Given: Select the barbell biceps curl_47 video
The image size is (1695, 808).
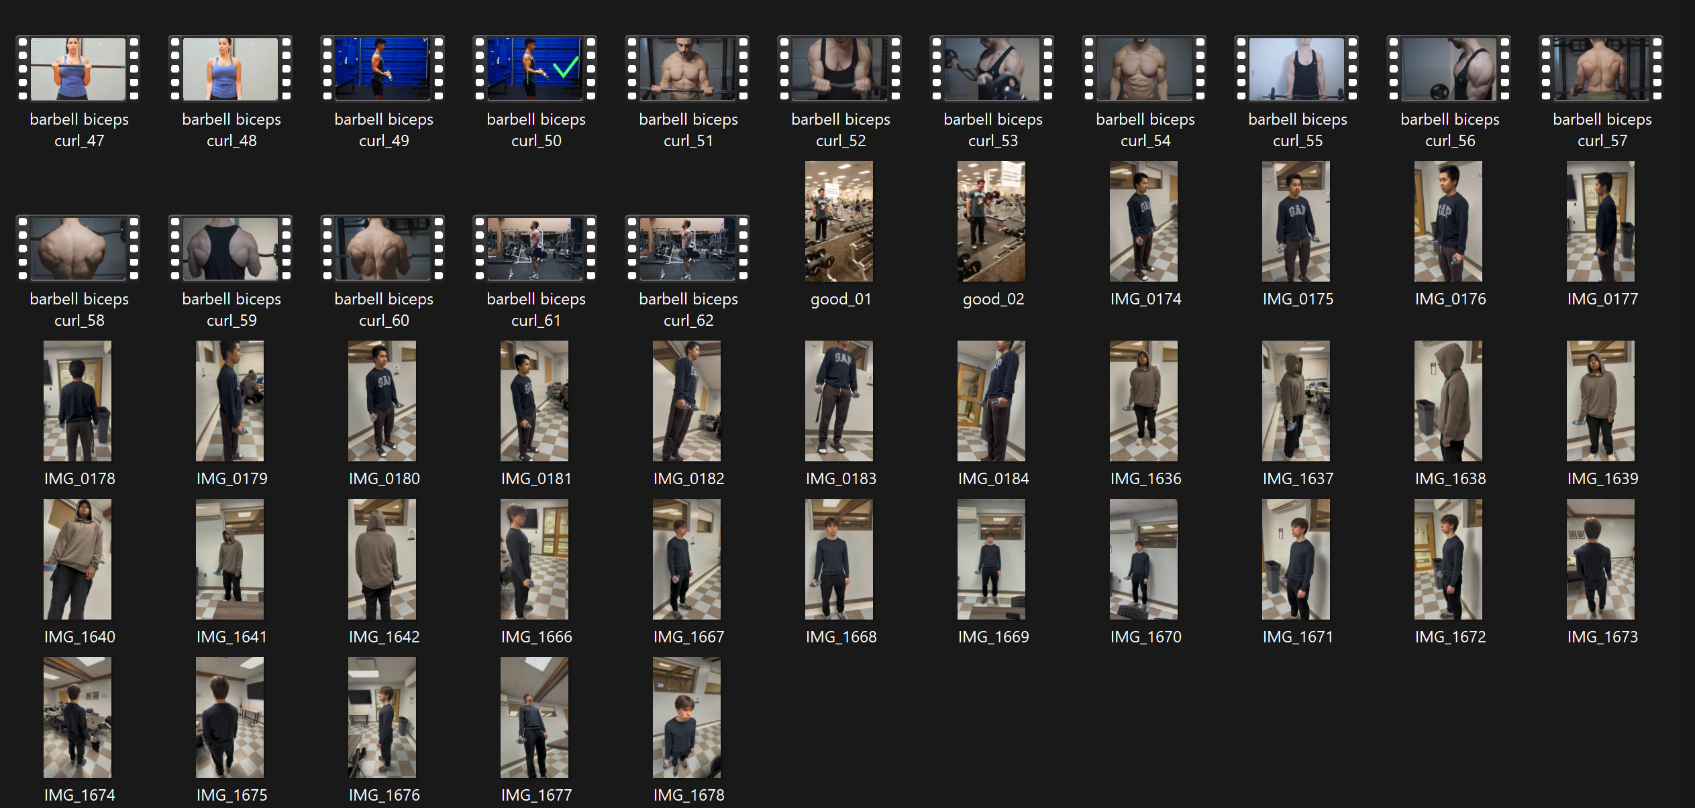Looking at the screenshot, I should point(79,68).
